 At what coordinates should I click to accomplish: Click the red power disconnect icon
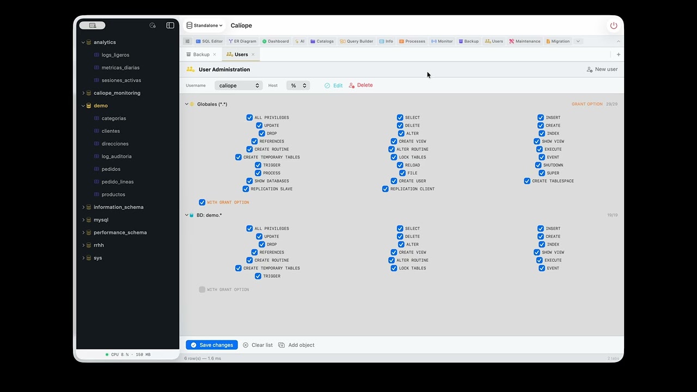[x=614, y=26]
